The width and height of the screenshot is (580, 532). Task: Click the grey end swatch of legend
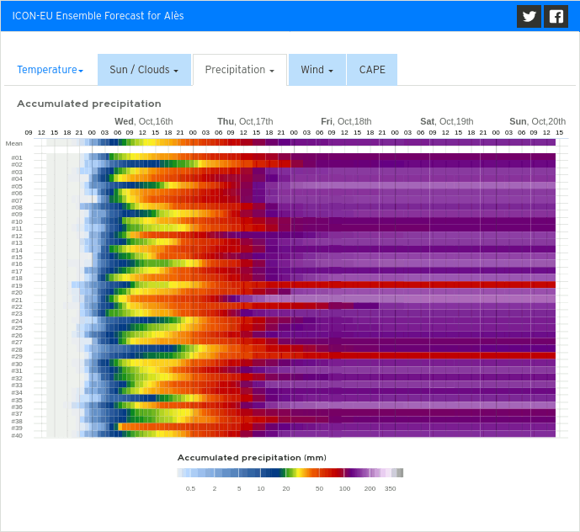pos(398,473)
